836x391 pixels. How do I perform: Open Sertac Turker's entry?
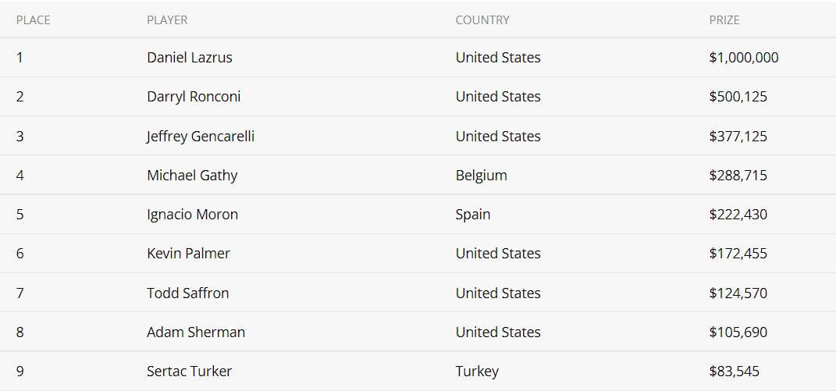[189, 371]
